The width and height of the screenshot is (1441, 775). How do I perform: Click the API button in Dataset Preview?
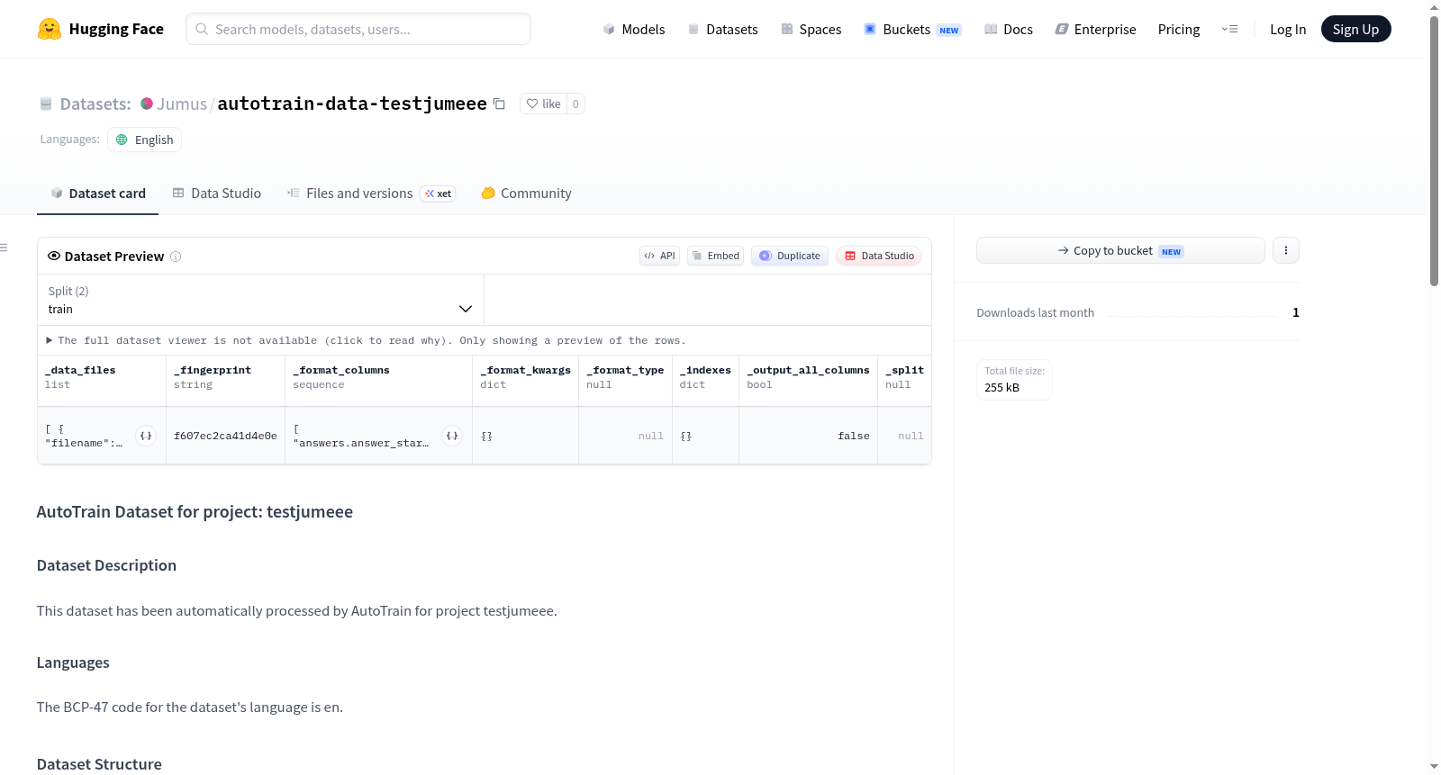(x=660, y=256)
